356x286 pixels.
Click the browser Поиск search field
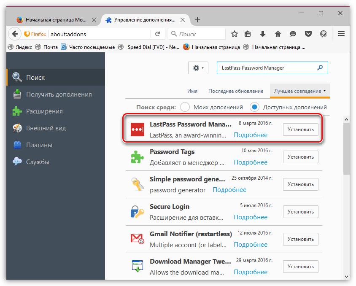click(x=197, y=34)
